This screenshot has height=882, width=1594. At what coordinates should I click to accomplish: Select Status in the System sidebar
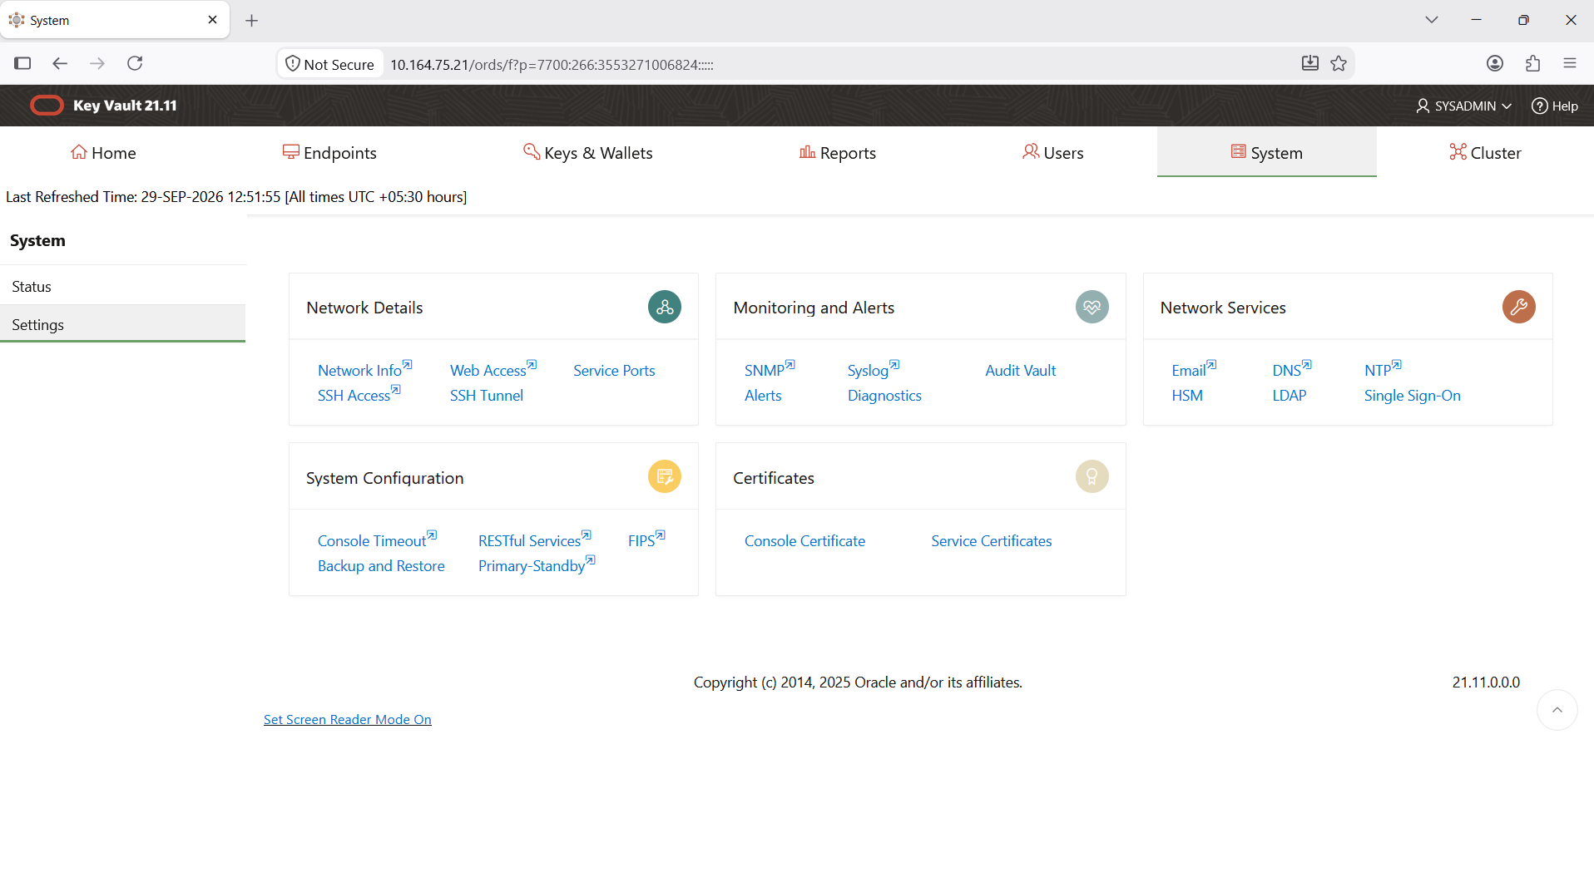(123, 286)
